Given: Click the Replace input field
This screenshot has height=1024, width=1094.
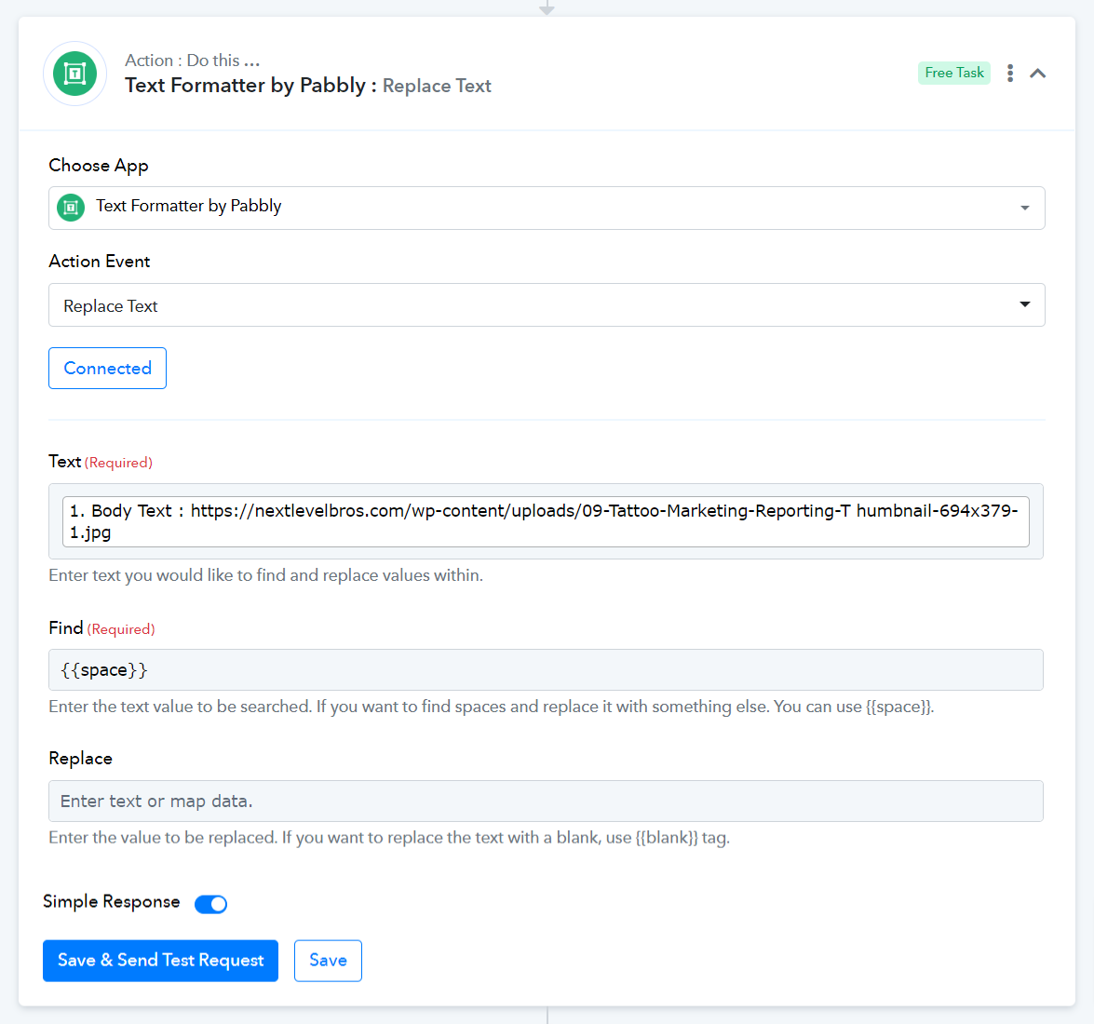Looking at the screenshot, I should [546, 801].
